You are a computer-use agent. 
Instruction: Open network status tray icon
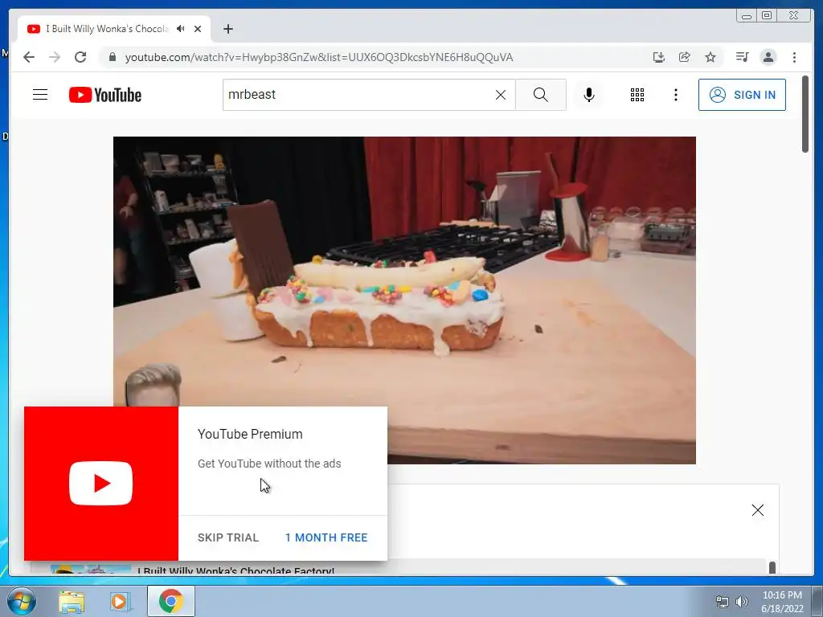723,602
